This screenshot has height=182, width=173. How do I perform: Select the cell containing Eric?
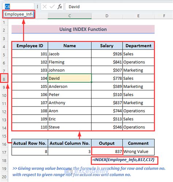pos(70,119)
